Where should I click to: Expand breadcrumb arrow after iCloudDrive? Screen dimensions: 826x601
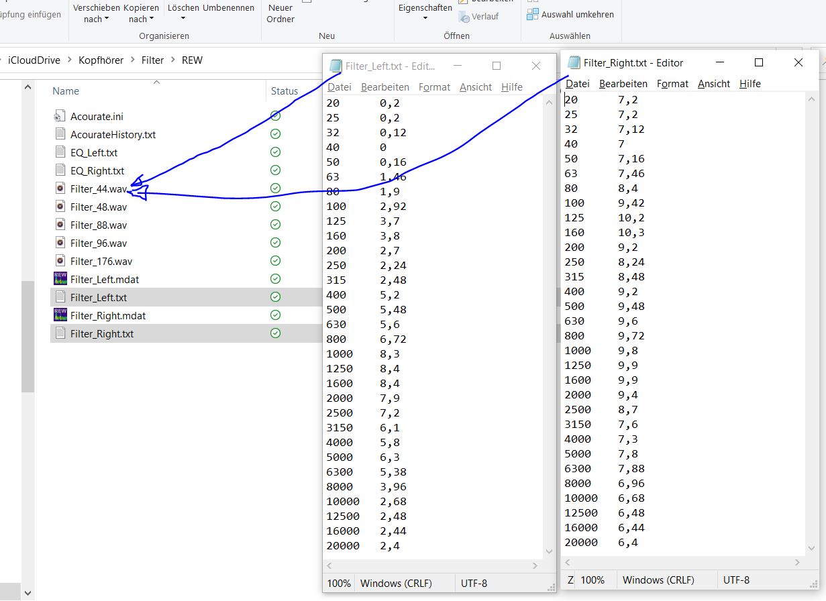tap(69, 60)
